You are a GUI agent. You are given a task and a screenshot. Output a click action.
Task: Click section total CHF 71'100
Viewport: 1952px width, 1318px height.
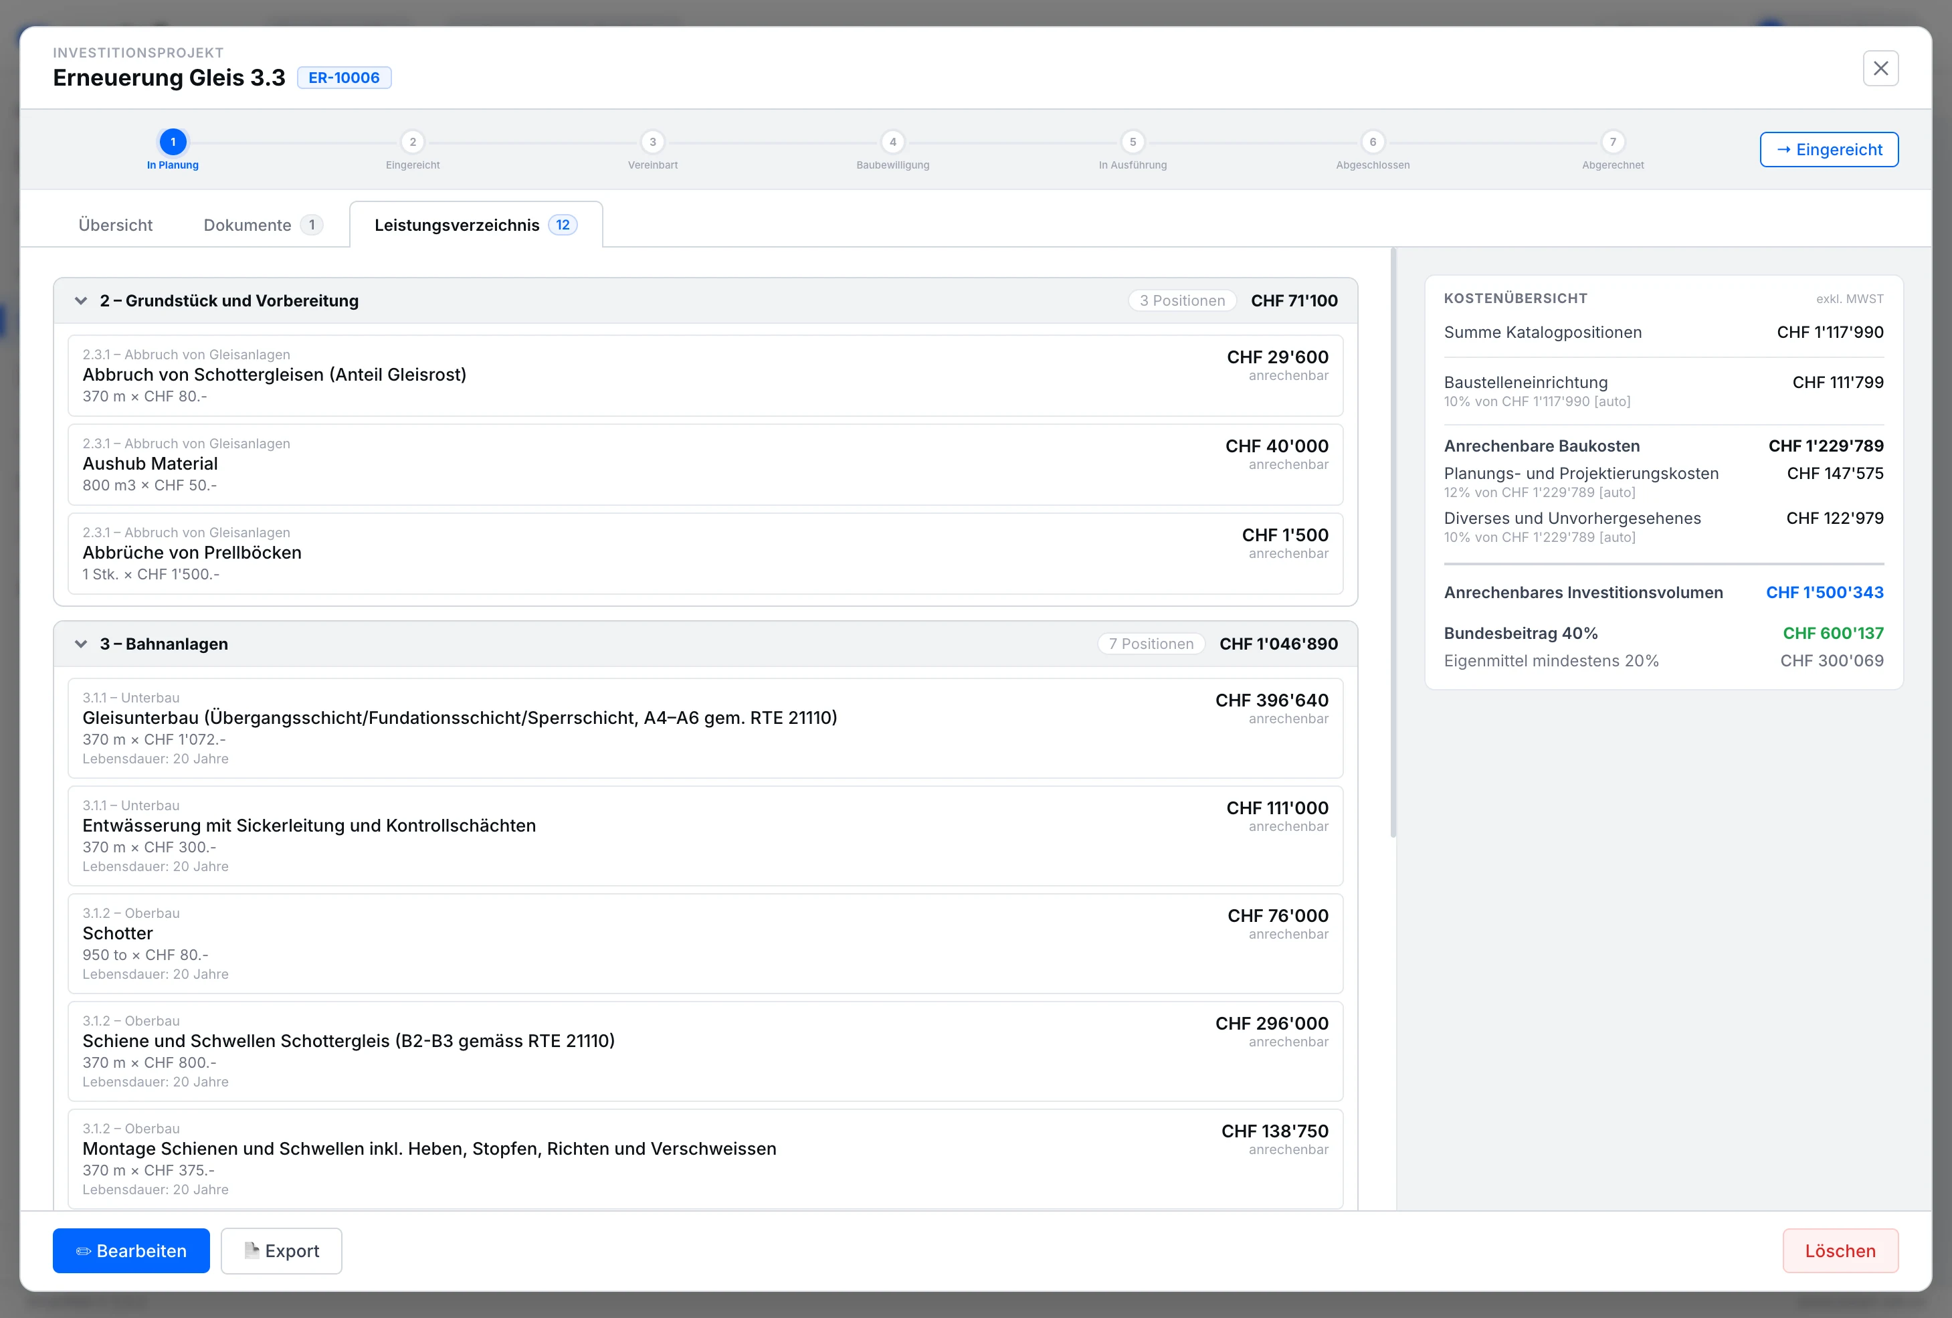[1294, 300]
